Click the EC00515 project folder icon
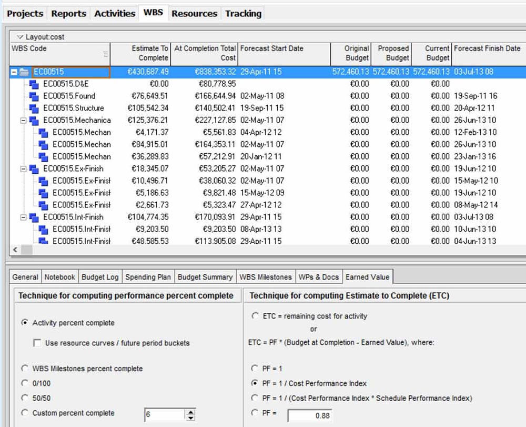This screenshot has width=526, height=427. [x=24, y=72]
